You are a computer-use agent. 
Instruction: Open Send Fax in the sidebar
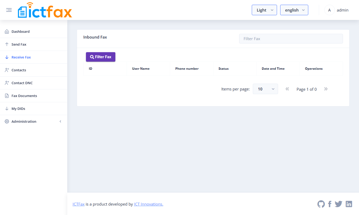34,44
